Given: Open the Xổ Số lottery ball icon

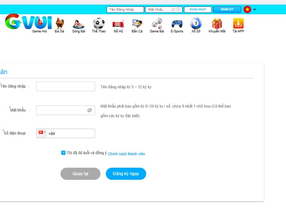Looking at the screenshot, I should 196,23.
